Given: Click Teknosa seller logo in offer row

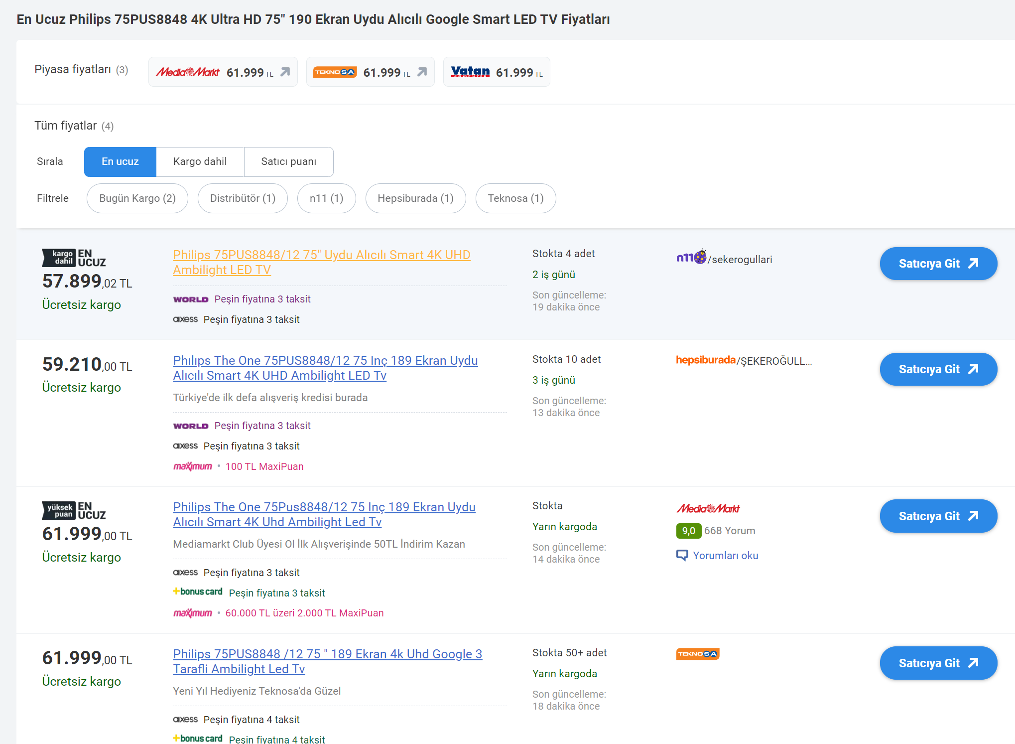Looking at the screenshot, I should coord(698,654).
